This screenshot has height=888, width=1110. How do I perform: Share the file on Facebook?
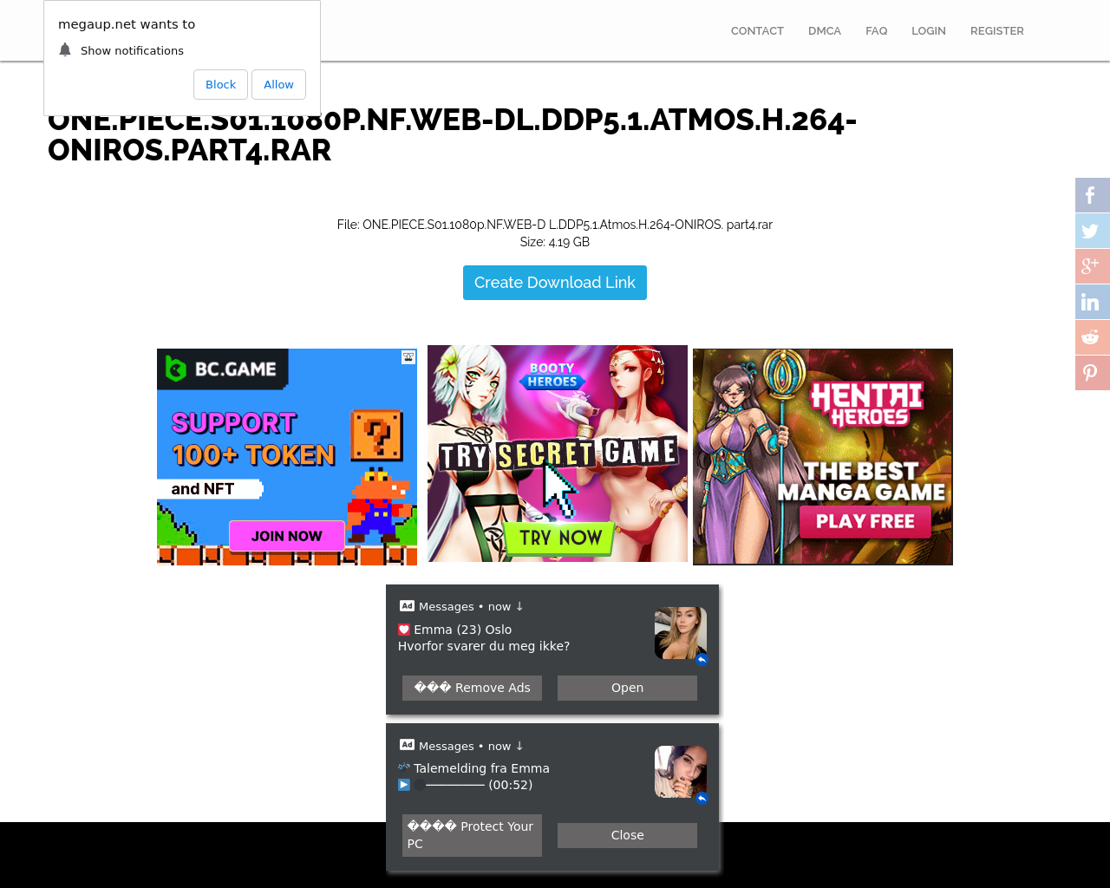(x=1093, y=195)
